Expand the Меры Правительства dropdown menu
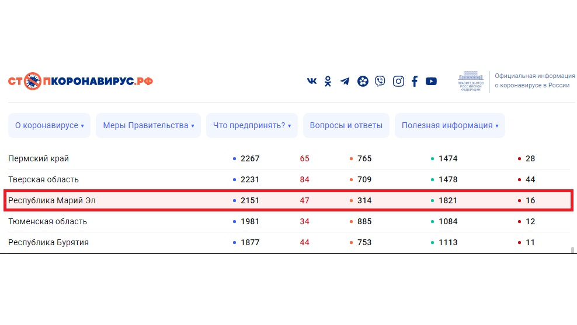577x325 pixels. 148,125
